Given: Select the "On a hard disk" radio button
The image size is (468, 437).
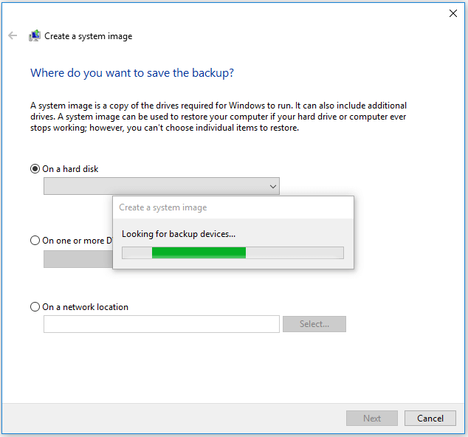Looking at the screenshot, I should click(35, 169).
